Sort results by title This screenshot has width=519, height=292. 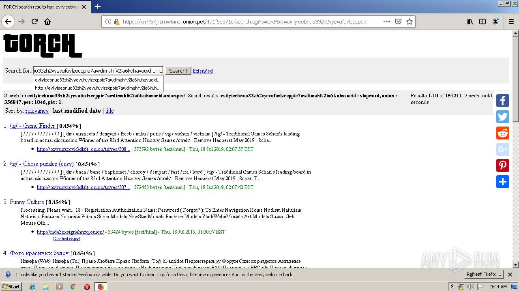click(109, 111)
